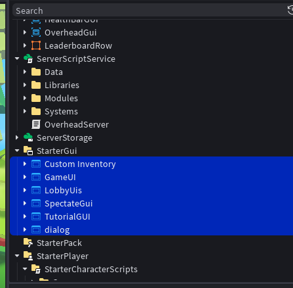Click the Systems folder icon
The image size is (293, 288).
coord(36,111)
